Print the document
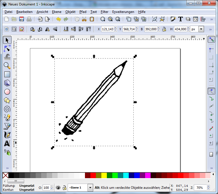The height and width of the screenshot is (194, 218). click(x=29, y=19)
